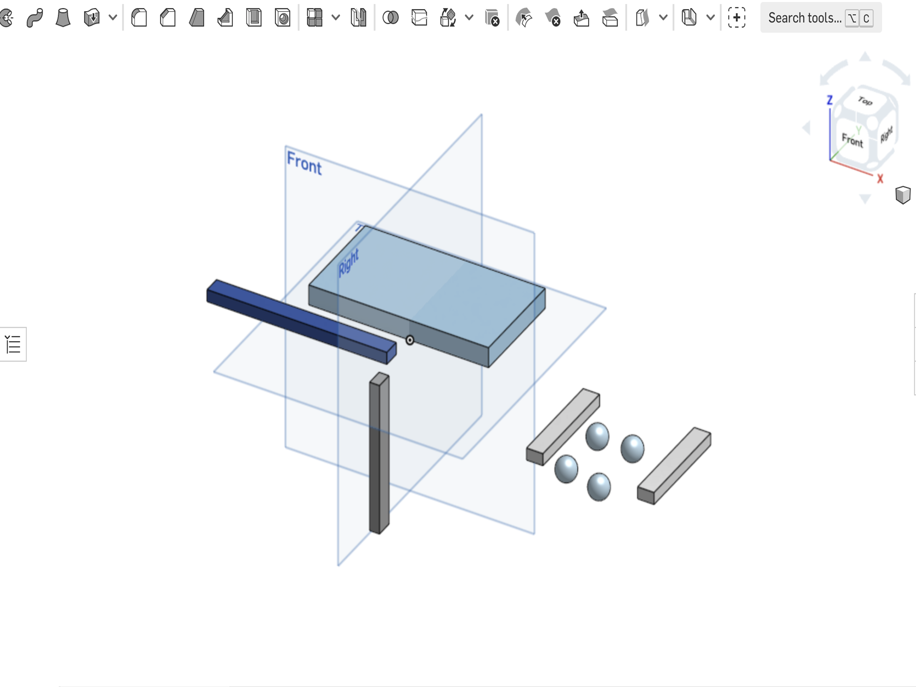Viewport: 916px width, 687px height.
Task: Activate the Boolean tool
Action: (x=390, y=18)
